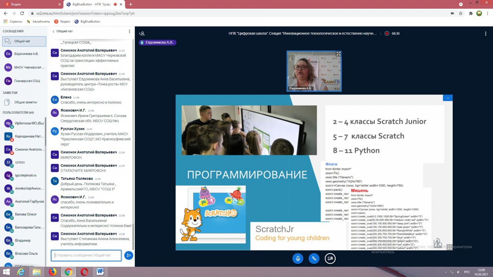Screen dimensions: 493x277
Task: Select user Ирбитское МО avatar
Action: point(8,123)
